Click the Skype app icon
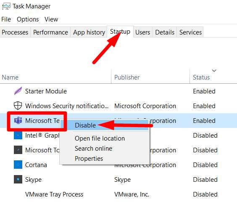 click(x=18, y=179)
